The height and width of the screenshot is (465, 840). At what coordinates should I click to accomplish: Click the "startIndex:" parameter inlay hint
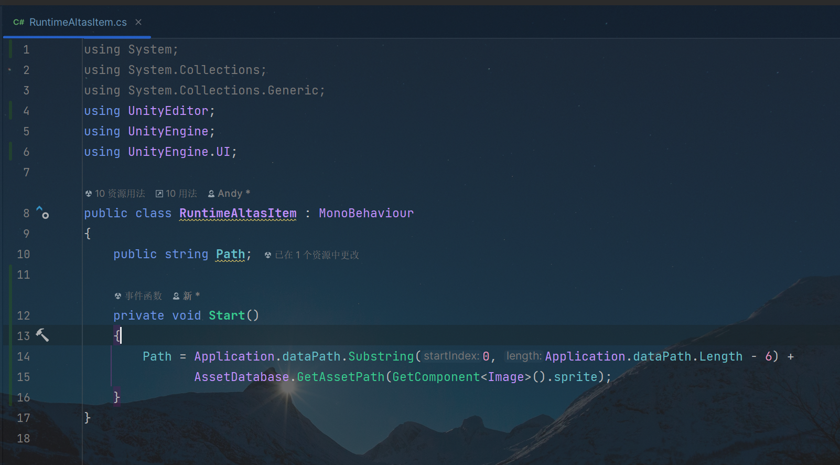tap(451, 356)
